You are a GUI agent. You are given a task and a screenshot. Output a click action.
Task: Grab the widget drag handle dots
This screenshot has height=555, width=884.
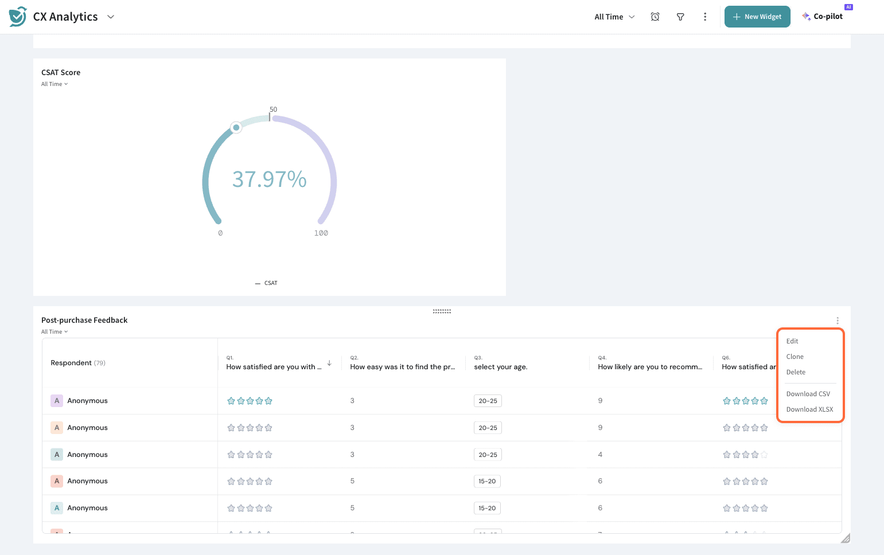click(442, 311)
